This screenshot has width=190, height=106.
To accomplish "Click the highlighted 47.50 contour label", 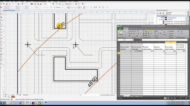I will point(61,25).
